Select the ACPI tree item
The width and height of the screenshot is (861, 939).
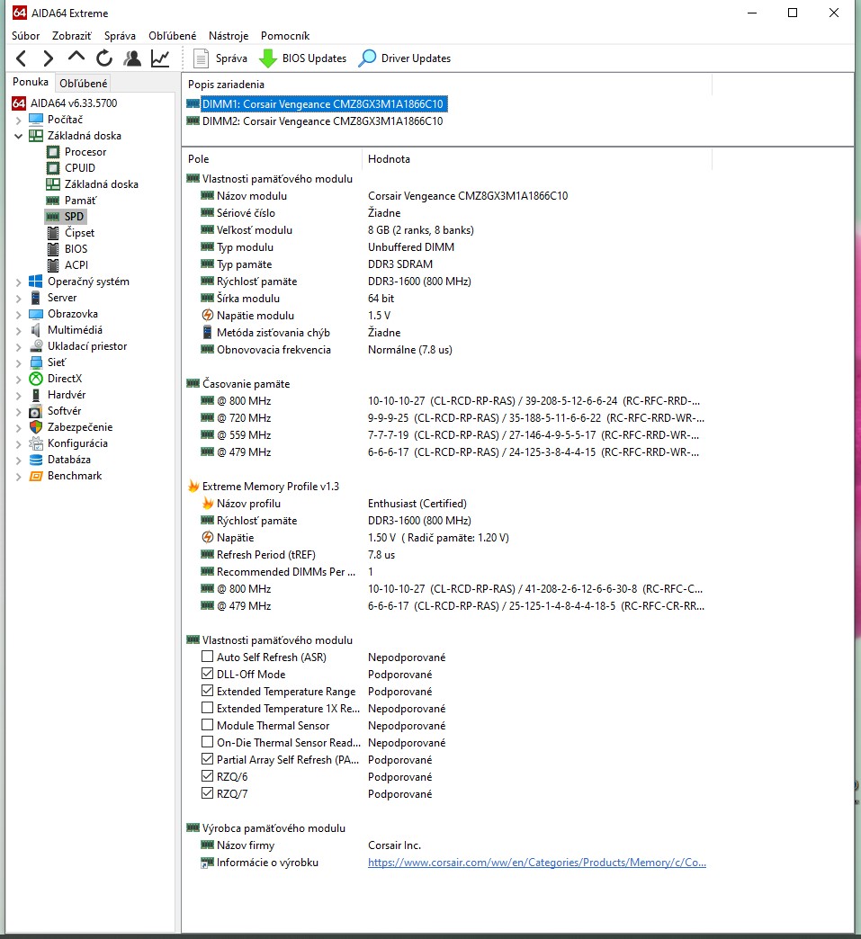(76, 264)
